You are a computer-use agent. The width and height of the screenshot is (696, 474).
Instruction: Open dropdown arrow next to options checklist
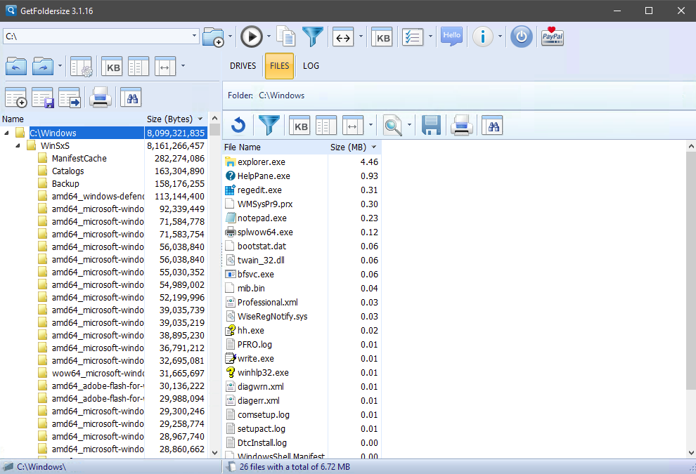(x=430, y=37)
